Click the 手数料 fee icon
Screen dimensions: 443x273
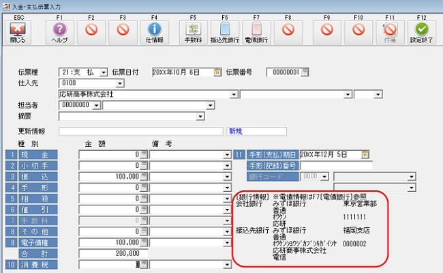click(x=193, y=30)
